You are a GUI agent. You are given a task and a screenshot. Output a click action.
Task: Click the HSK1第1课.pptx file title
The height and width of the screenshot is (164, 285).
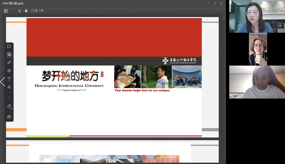pos(13,3)
